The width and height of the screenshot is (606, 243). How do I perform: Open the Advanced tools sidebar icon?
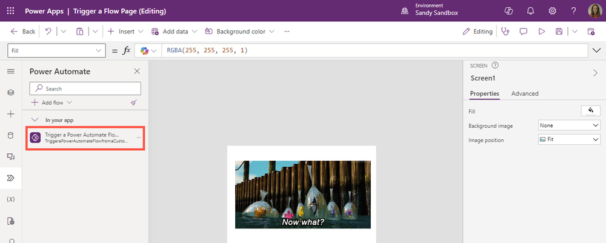pyautogui.click(x=11, y=221)
